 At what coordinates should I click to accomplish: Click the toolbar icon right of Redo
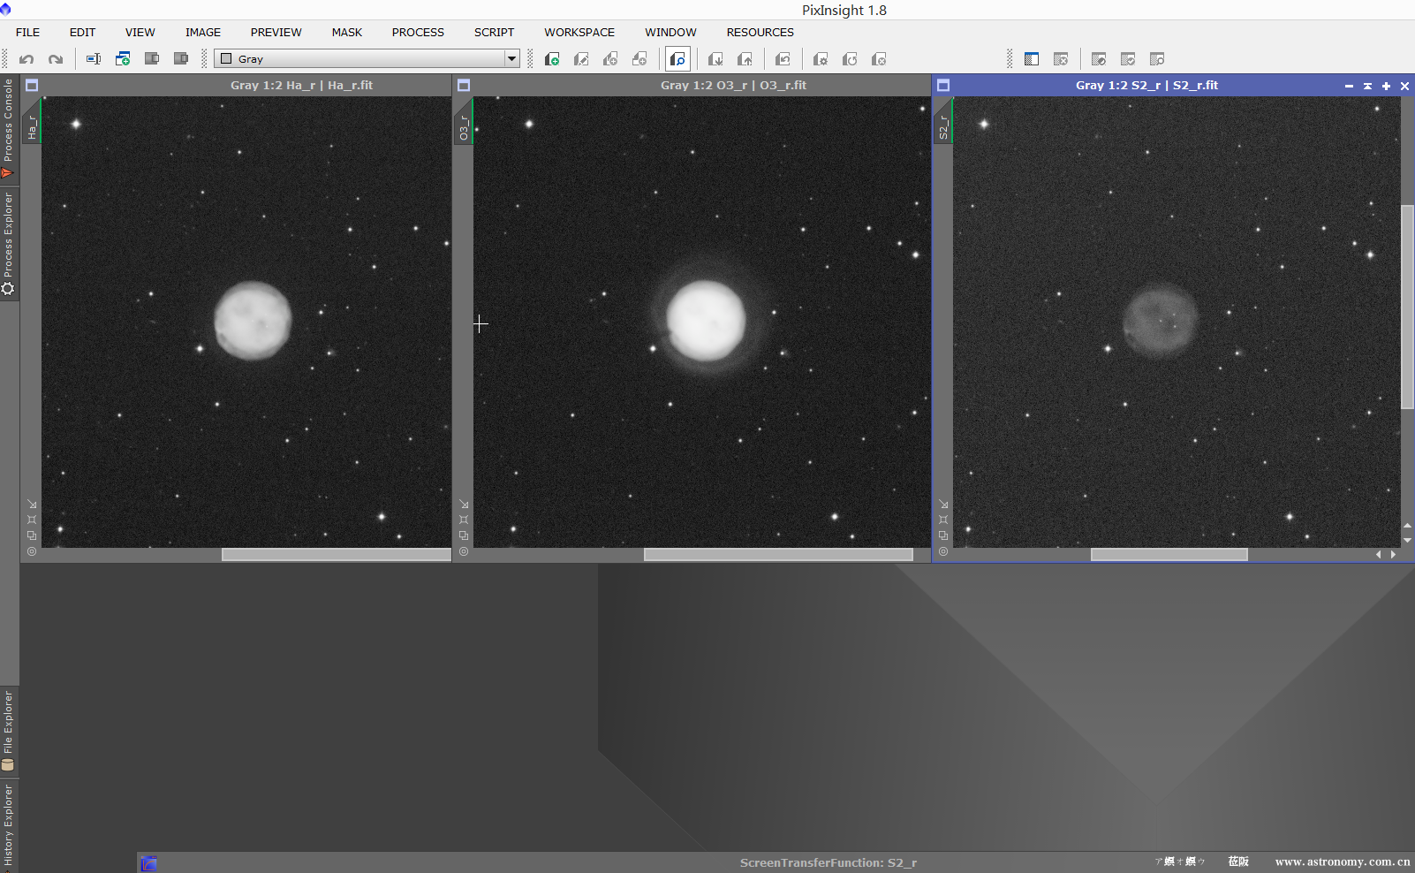(94, 59)
